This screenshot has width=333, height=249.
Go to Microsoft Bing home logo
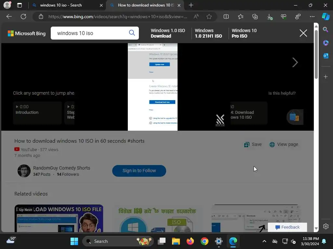click(27, 33)
